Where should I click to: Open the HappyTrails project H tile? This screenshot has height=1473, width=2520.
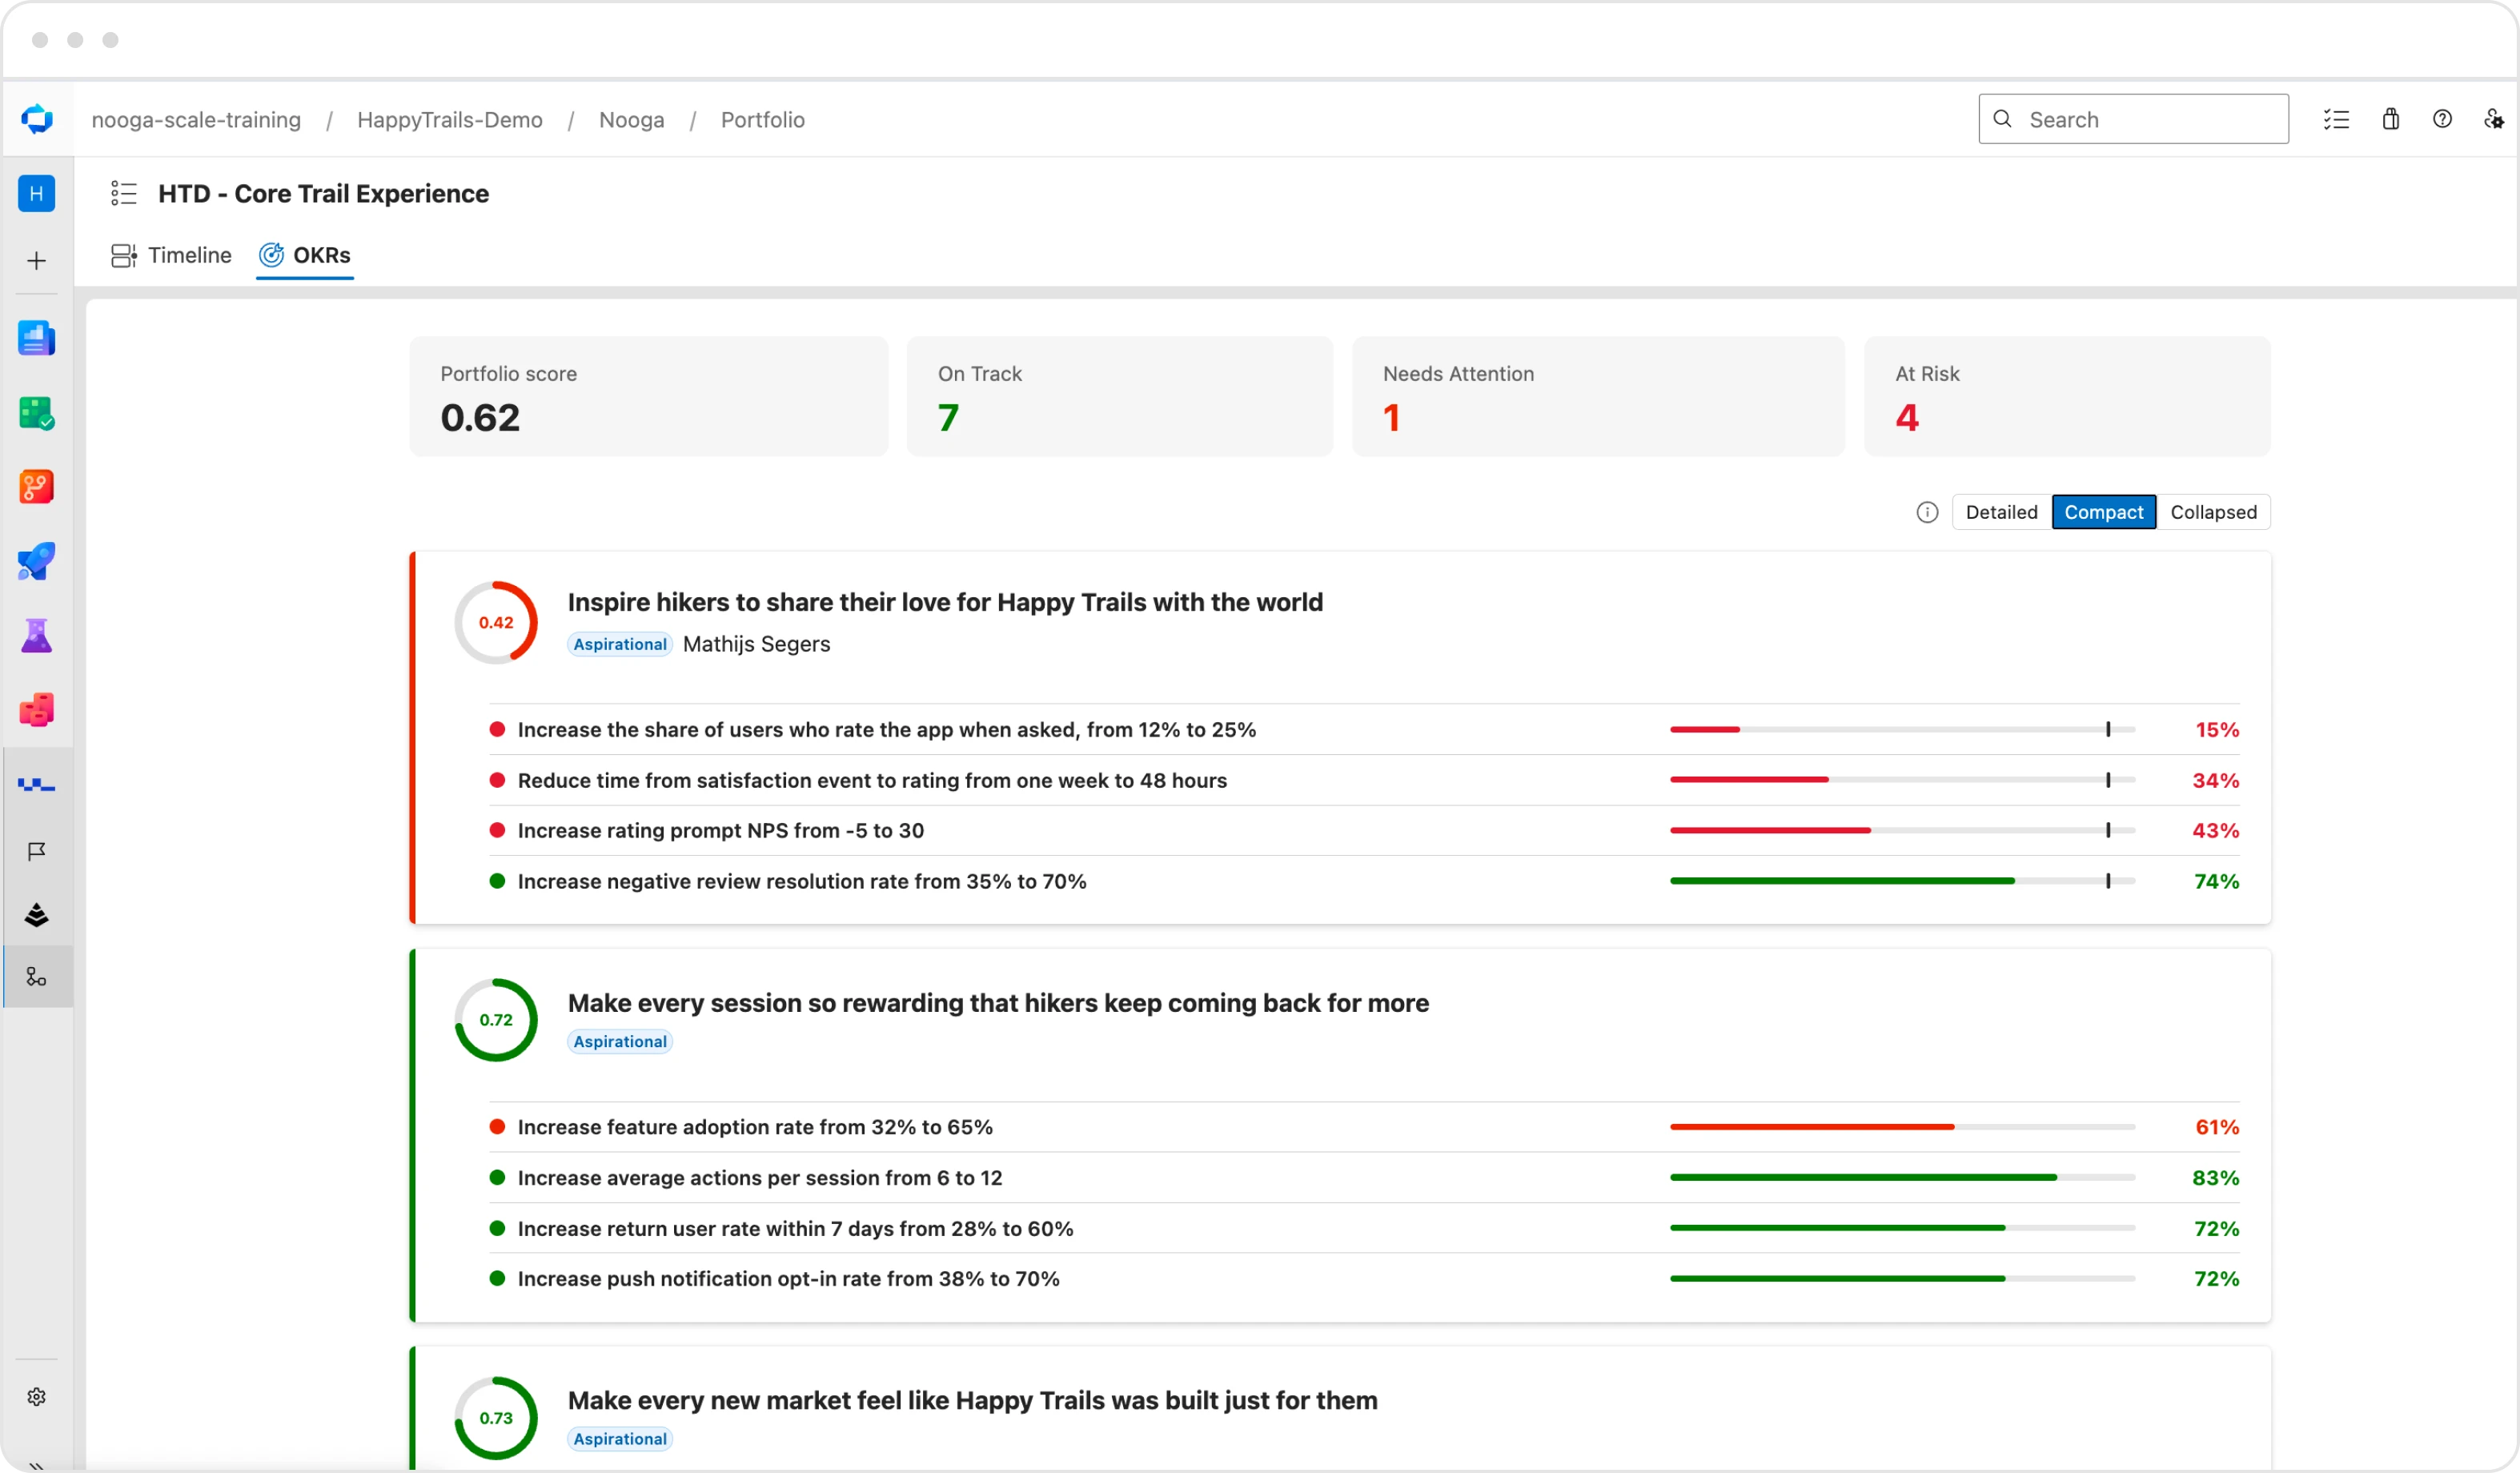tap(37, 193)
